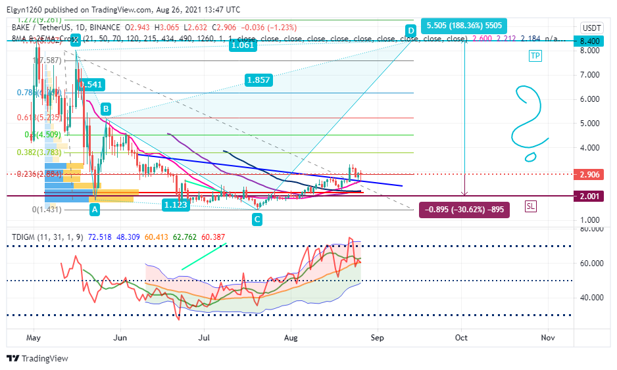
Task: Select the hand-drawn question mark annotation
Action: coord(530,124)
